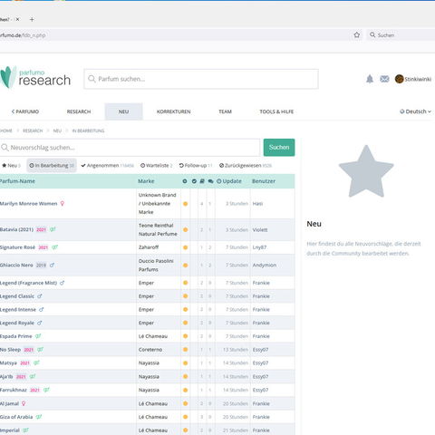Image resolution: width=435 pixels, height=435 pixels.
Task: Switch to the Zurückgewiesen filter tab
Action: (246, 166)
